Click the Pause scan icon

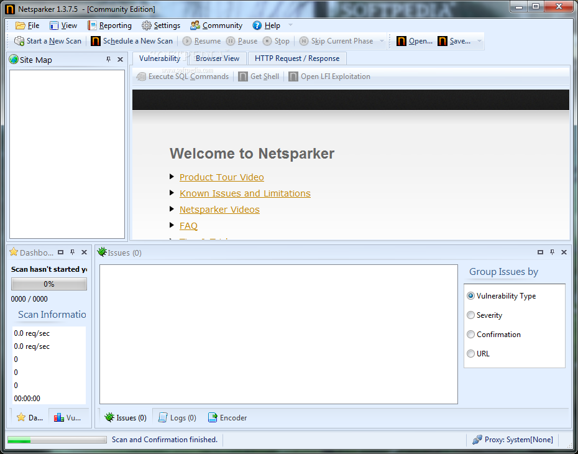pos(231,41)
